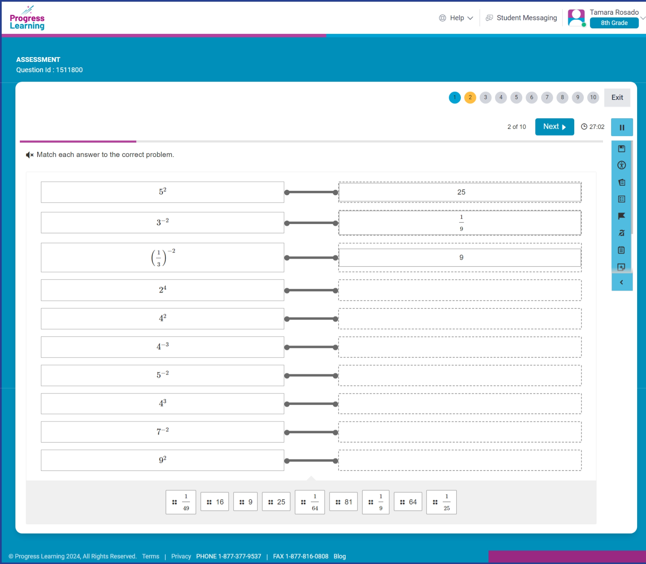Click the Exit button
The width and height of the screenshot is (646, 564).
pyautogui.click(x=617, y=98)
